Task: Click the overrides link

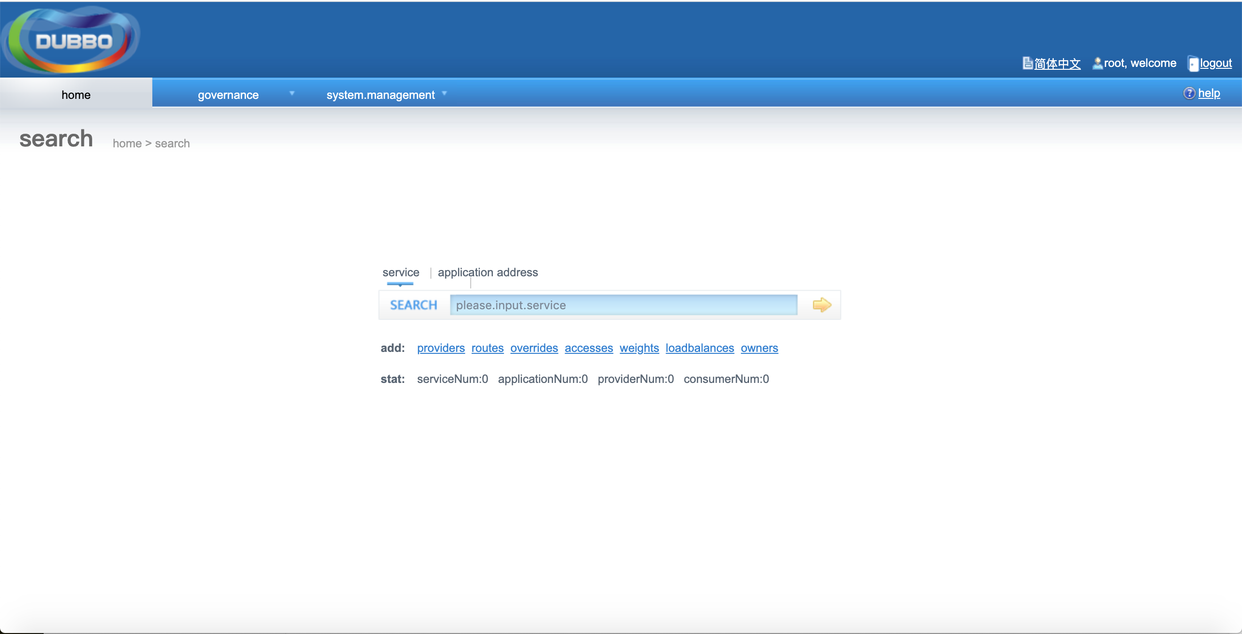Action: [534, 348]
